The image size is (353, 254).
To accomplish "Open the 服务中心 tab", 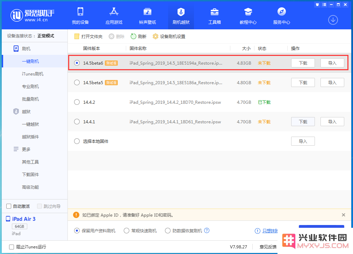I will [282, 16].
